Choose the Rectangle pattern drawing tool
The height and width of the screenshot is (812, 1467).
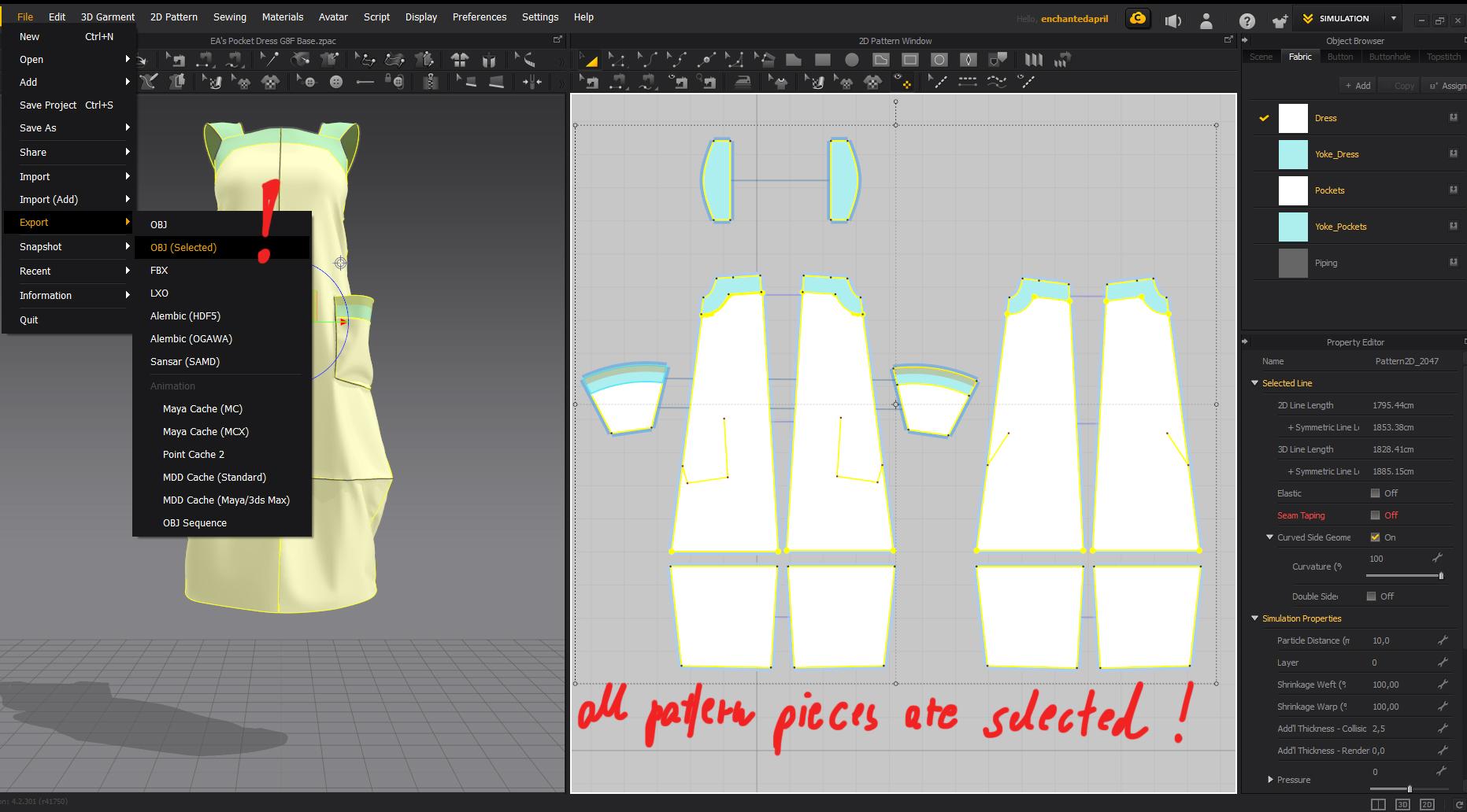[x=823, y=60]
